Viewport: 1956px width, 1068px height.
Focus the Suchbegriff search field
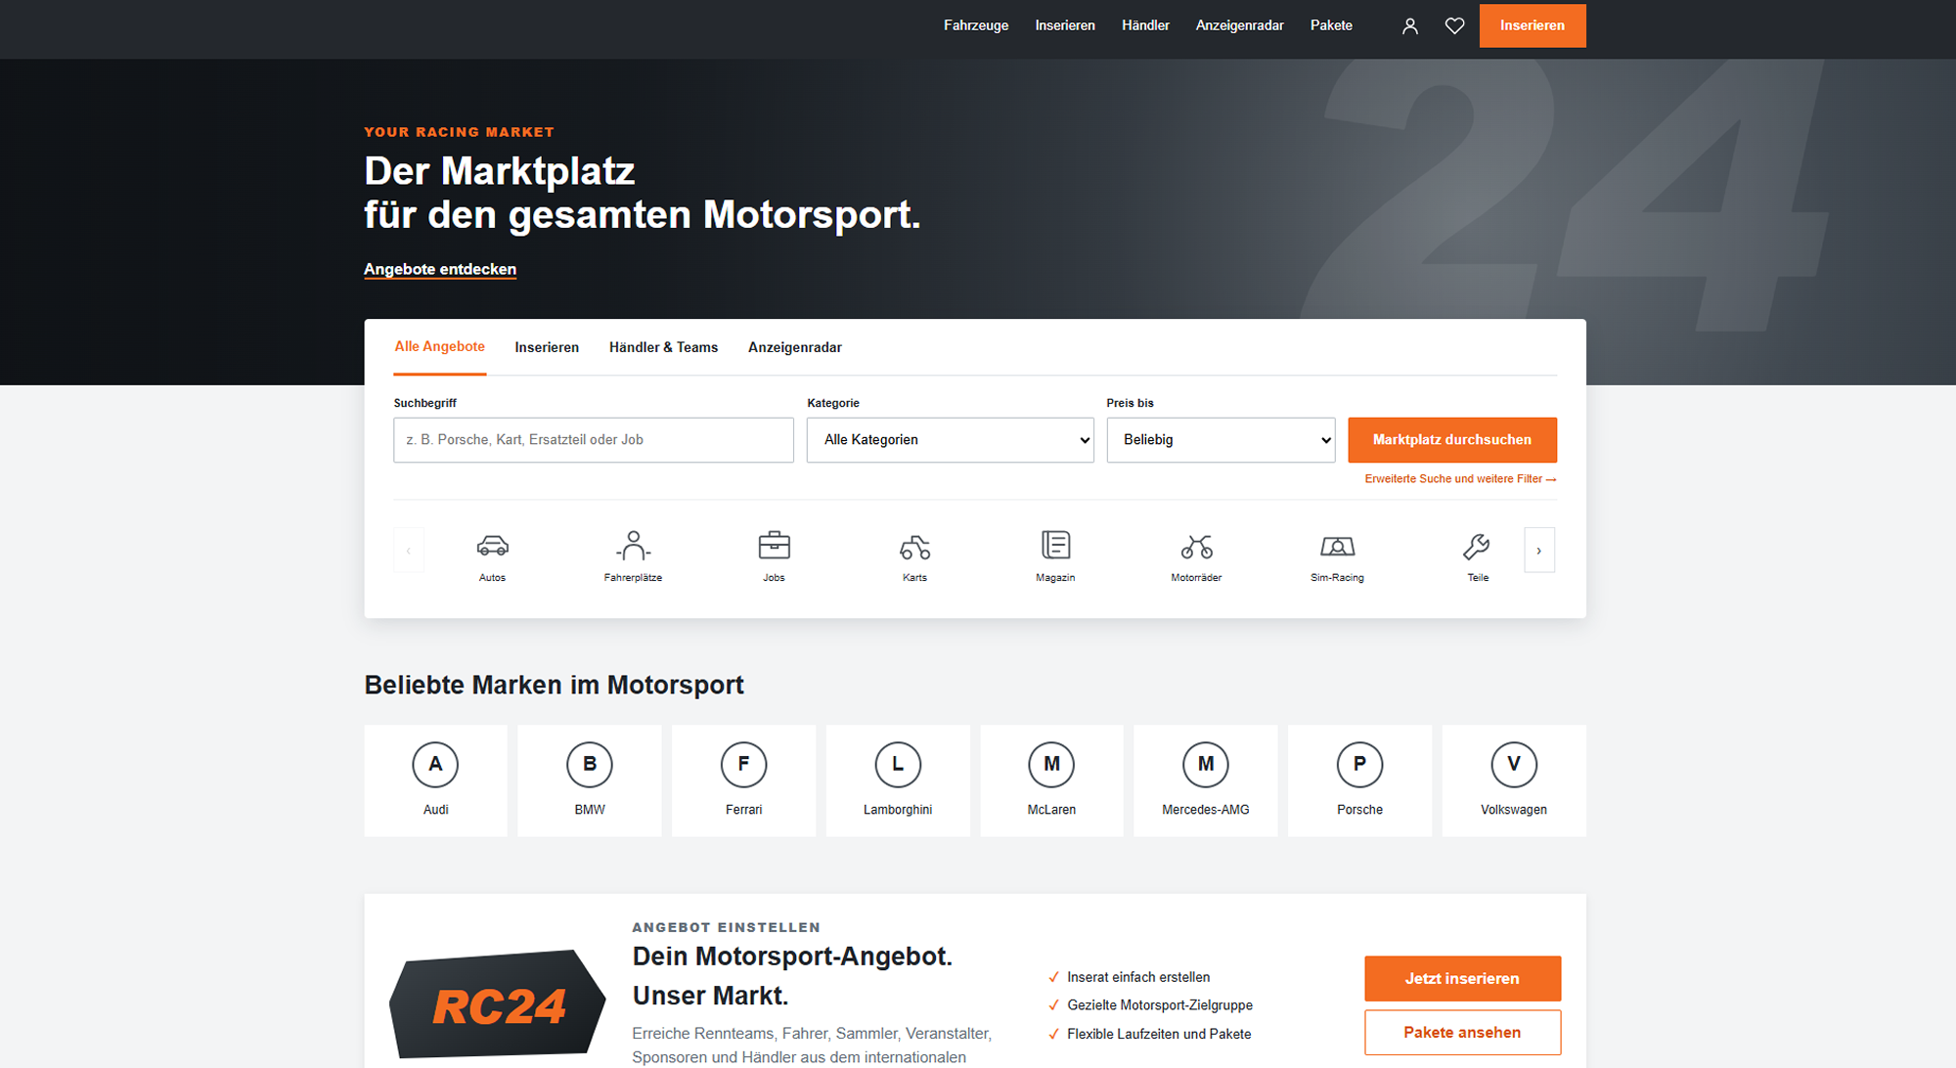(x=594, y=440)
